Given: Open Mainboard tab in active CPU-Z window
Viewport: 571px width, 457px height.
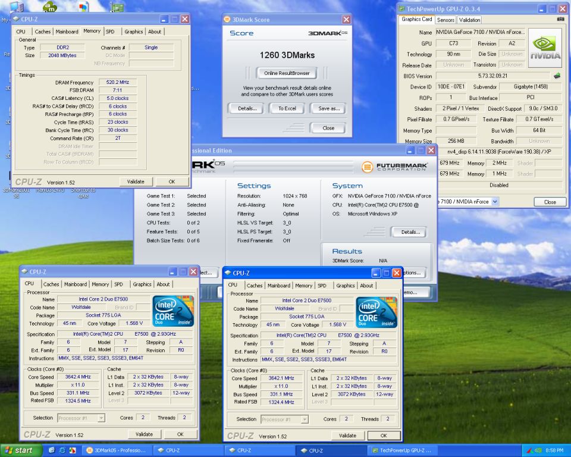Looking at the screenshot, I should click(279, 286).
